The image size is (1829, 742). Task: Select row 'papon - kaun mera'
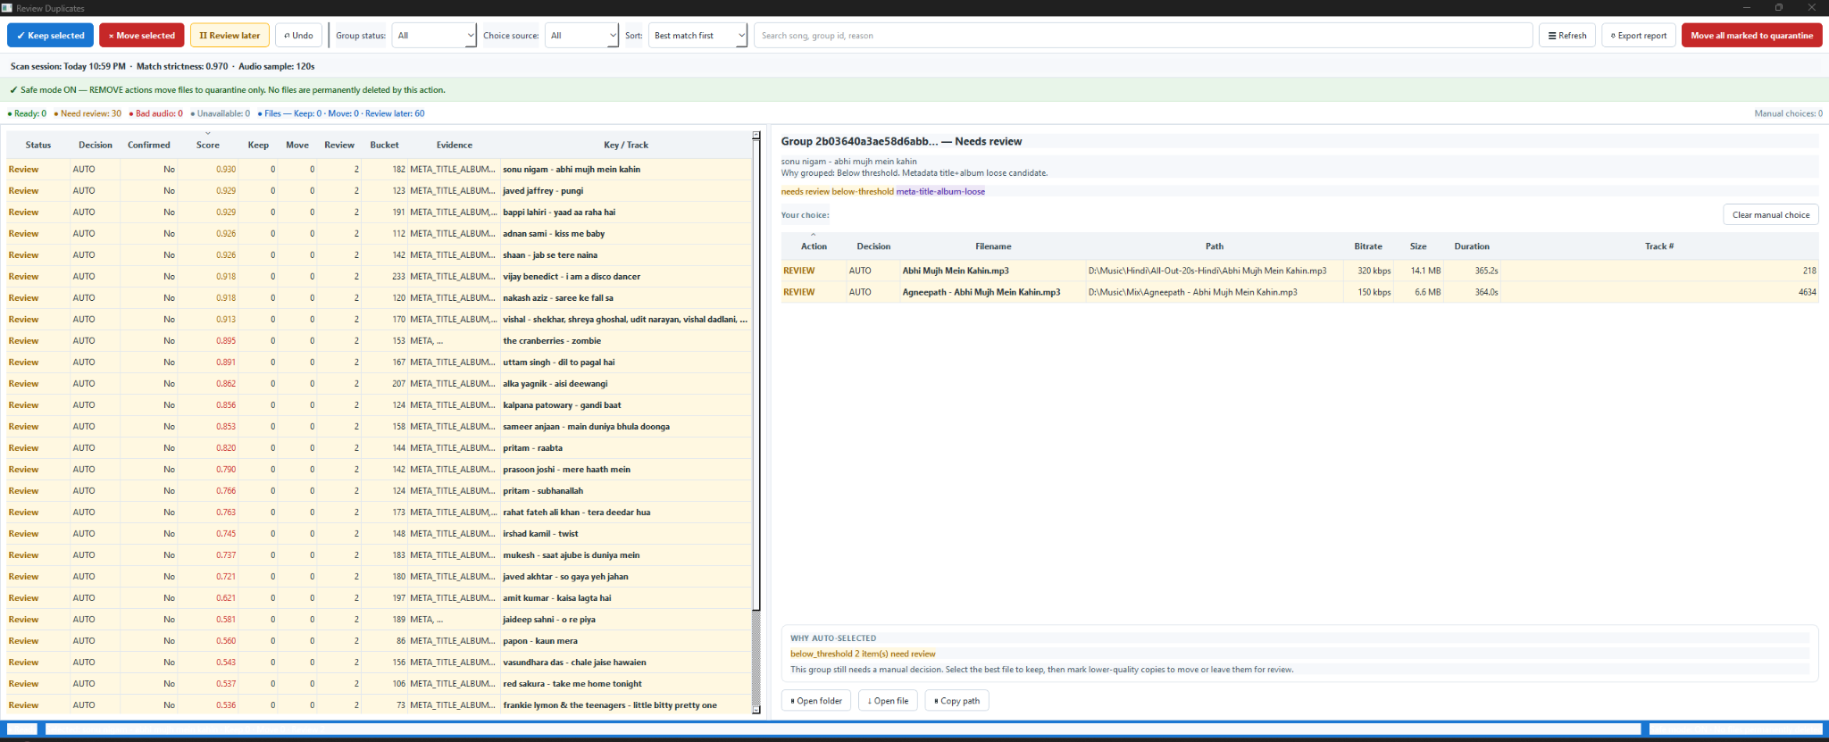pyautogui.click(x=380, y=640)
